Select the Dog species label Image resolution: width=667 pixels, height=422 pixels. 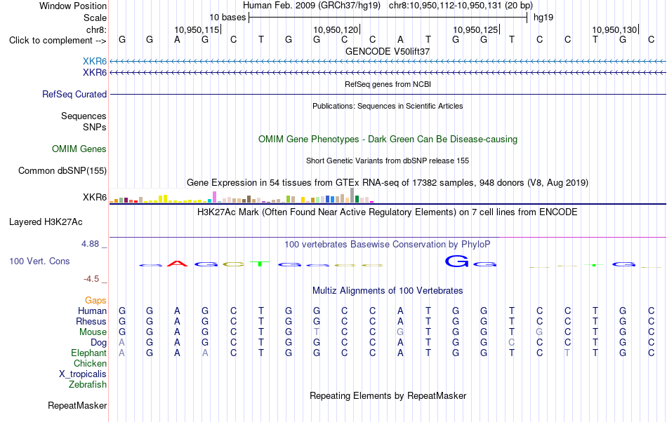coord(98,343)
